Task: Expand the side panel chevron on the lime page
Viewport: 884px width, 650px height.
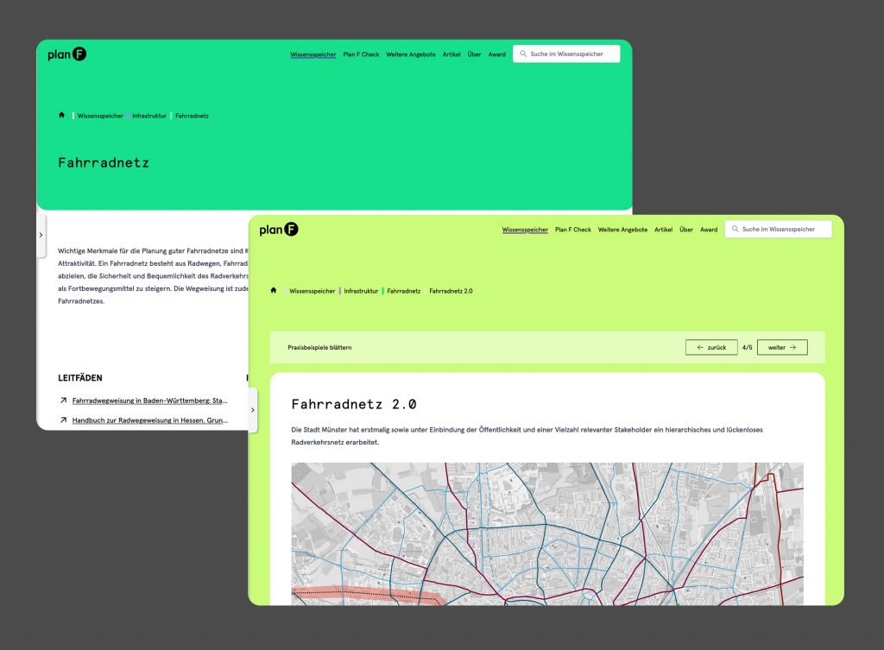Action: click(252, 410)
